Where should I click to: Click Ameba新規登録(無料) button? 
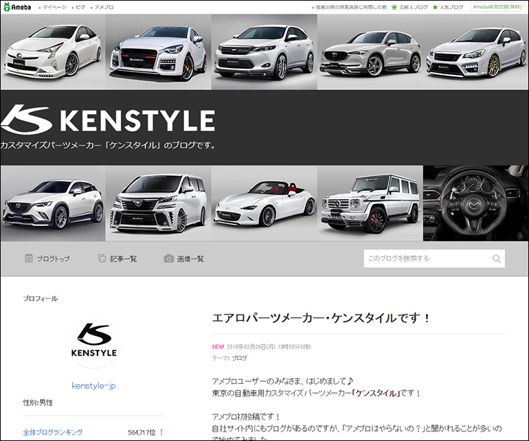coord(497,7)
